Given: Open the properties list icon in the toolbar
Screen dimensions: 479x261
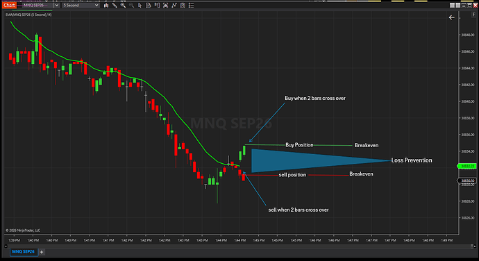Looking at the screenshot, I should pos(191,5).
